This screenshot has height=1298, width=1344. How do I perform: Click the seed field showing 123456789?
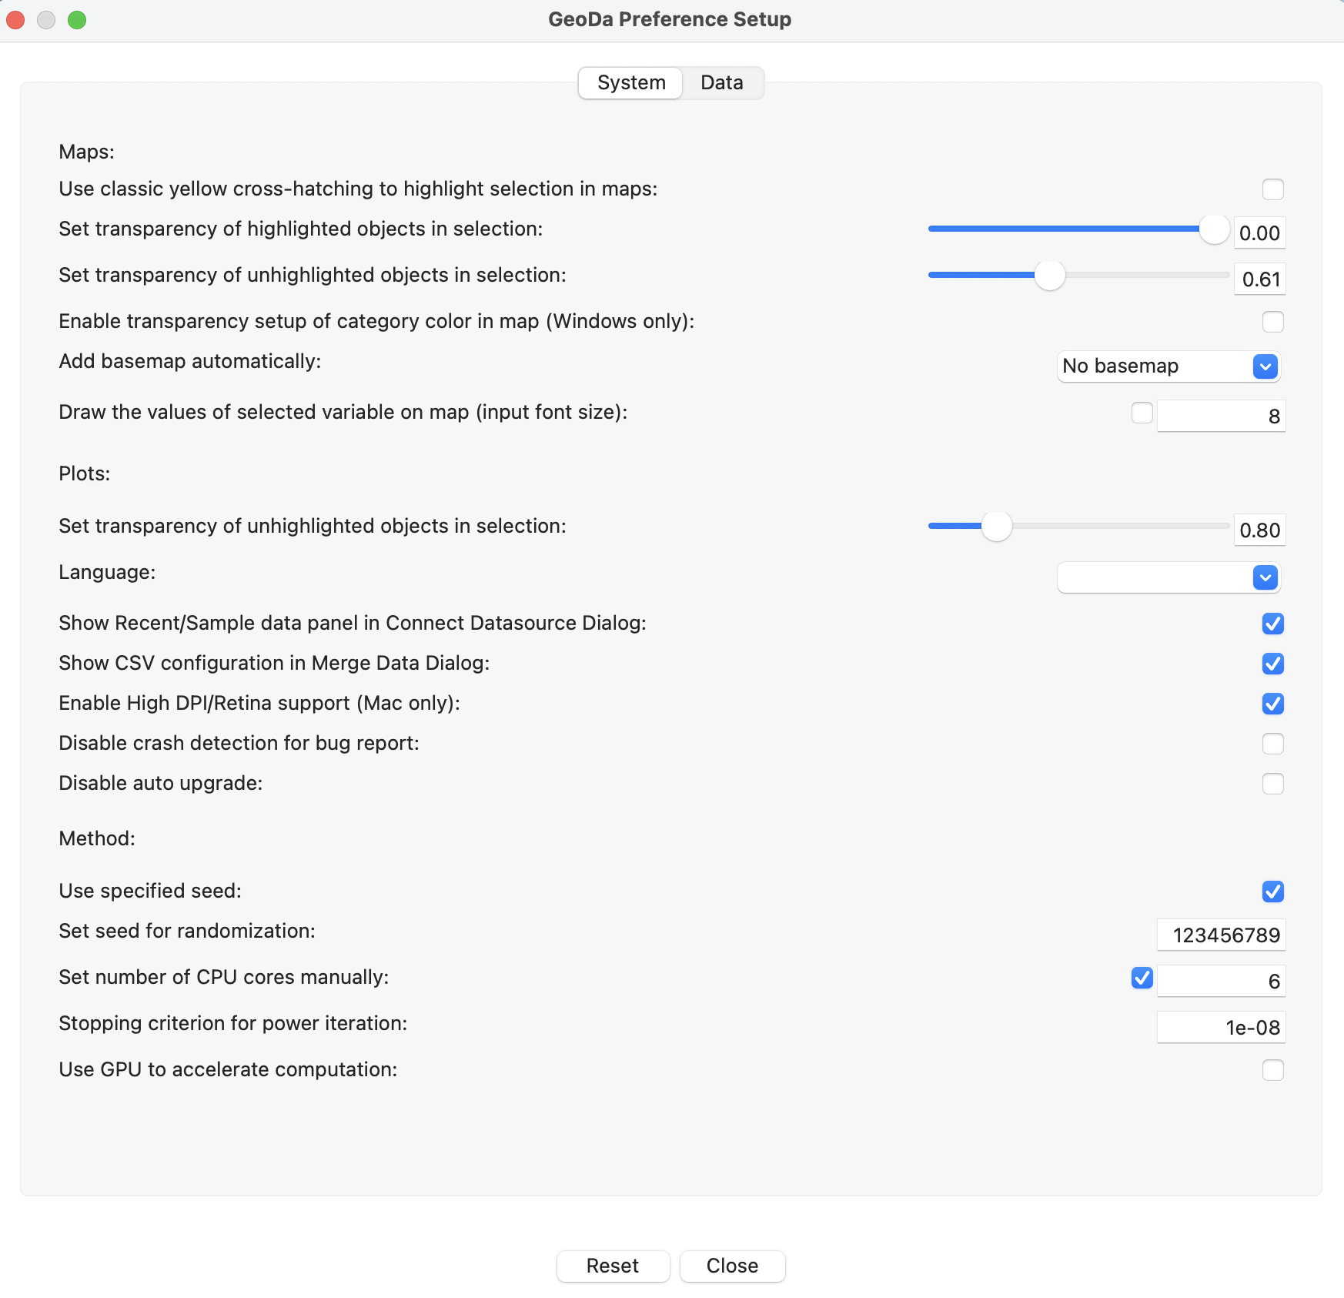[x=1221, y=935]
